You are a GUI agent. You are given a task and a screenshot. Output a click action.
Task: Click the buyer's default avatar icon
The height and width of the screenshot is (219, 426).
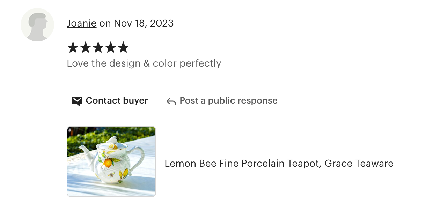pos(37,25)
